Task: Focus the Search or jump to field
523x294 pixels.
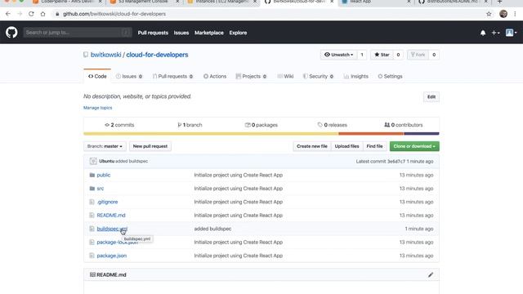Action: tap(78, 33)
